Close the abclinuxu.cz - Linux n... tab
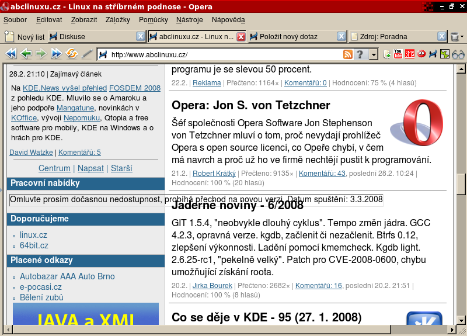Viewport: 467px width, 336px height. (241, 36)
